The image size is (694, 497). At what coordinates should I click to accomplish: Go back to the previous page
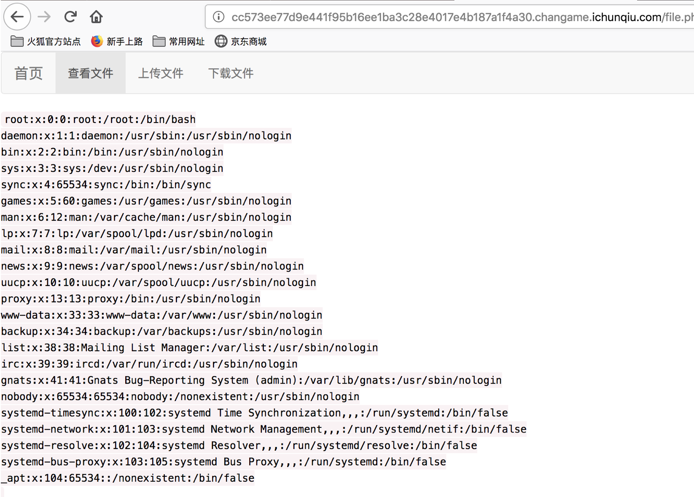click(17, 17)
